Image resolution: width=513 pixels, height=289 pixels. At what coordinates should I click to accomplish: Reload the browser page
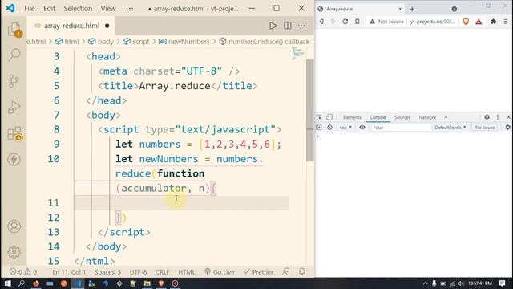345,22
